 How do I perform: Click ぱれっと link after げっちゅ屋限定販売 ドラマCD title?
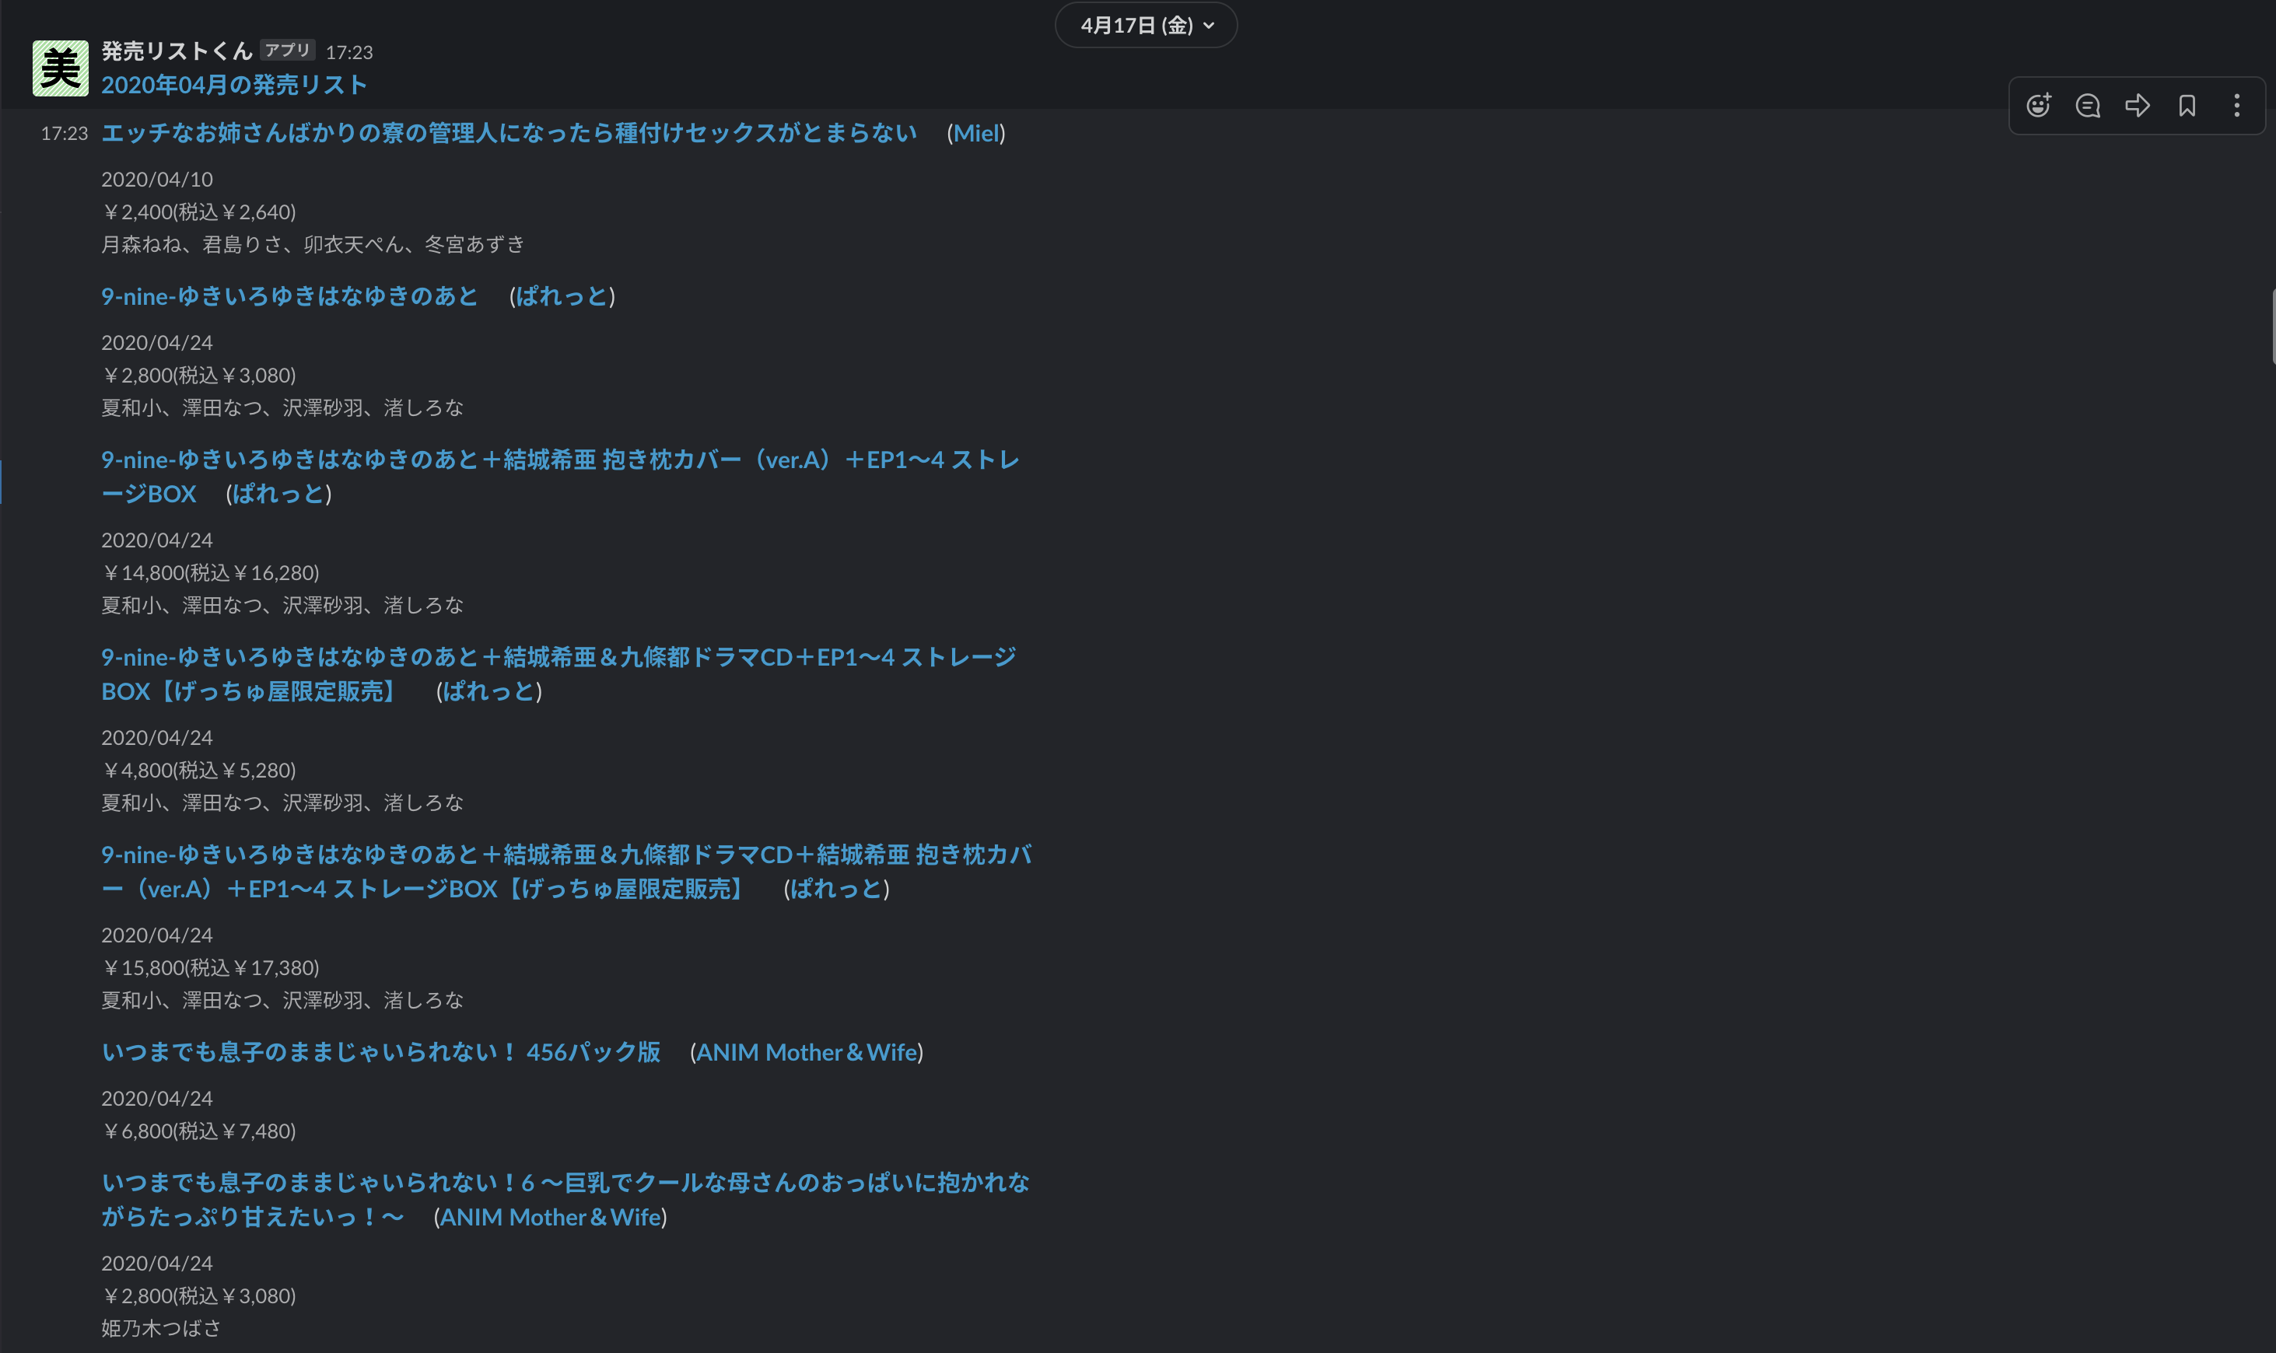pyautogui.click(x=488, y=691)
